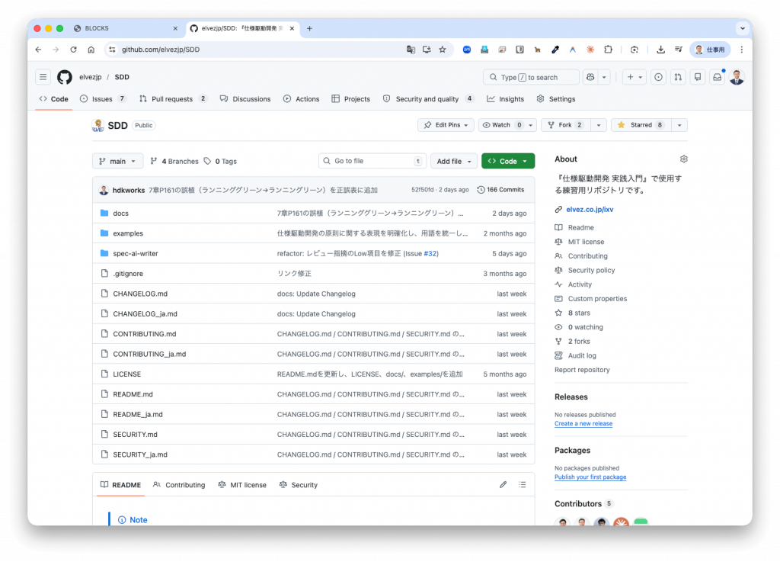Open the notifications inbox icon
Viewport: 780px width, 562px height.
tap(717, 77)
